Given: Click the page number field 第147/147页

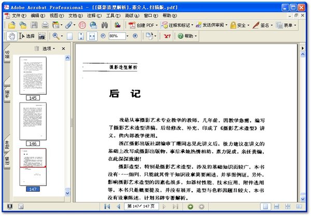Looking at the screenshot, I should pos(141,206).
